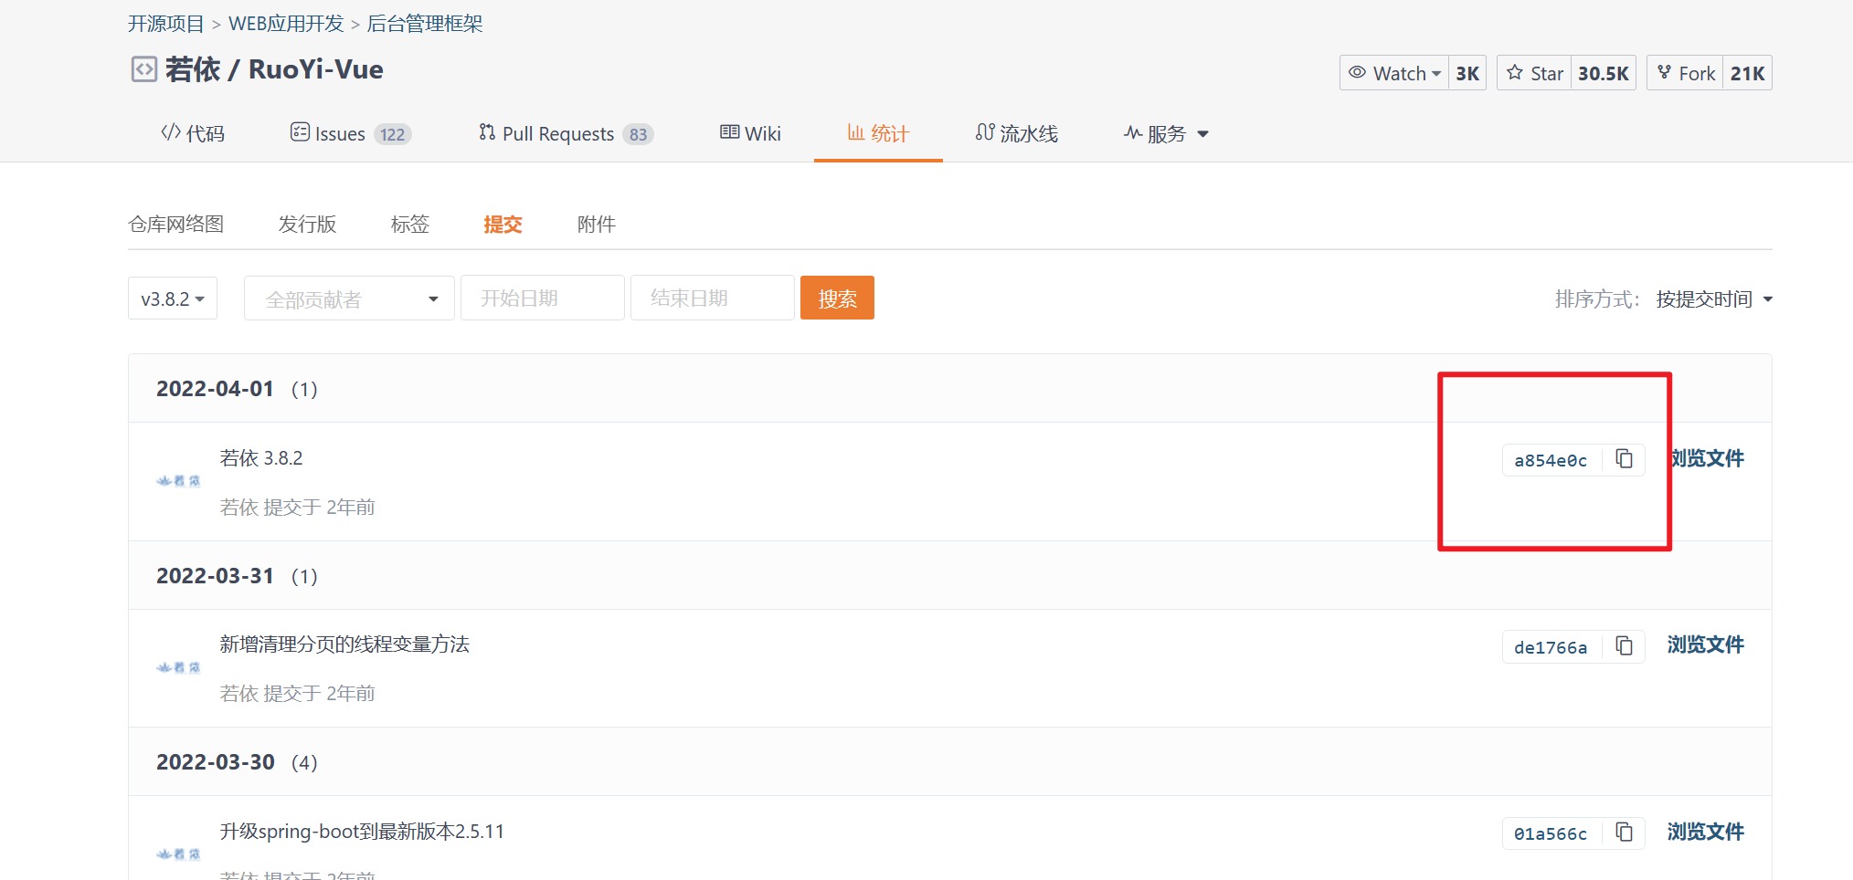Click the 21K forks count
The height and width of the screenshot is (880, 1853).
[x=1747, y=73]
